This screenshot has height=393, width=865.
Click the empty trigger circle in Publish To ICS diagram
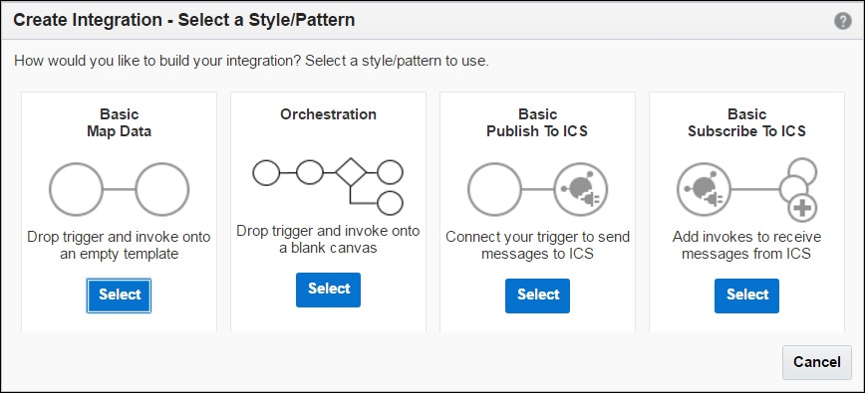494,189
